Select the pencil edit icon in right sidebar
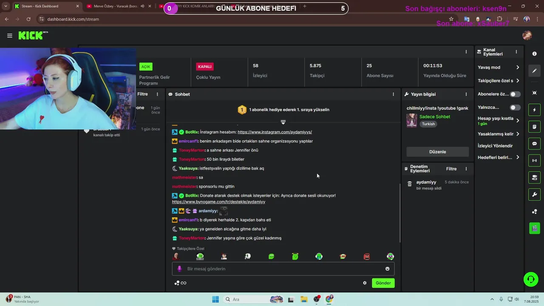 point(535,71)
